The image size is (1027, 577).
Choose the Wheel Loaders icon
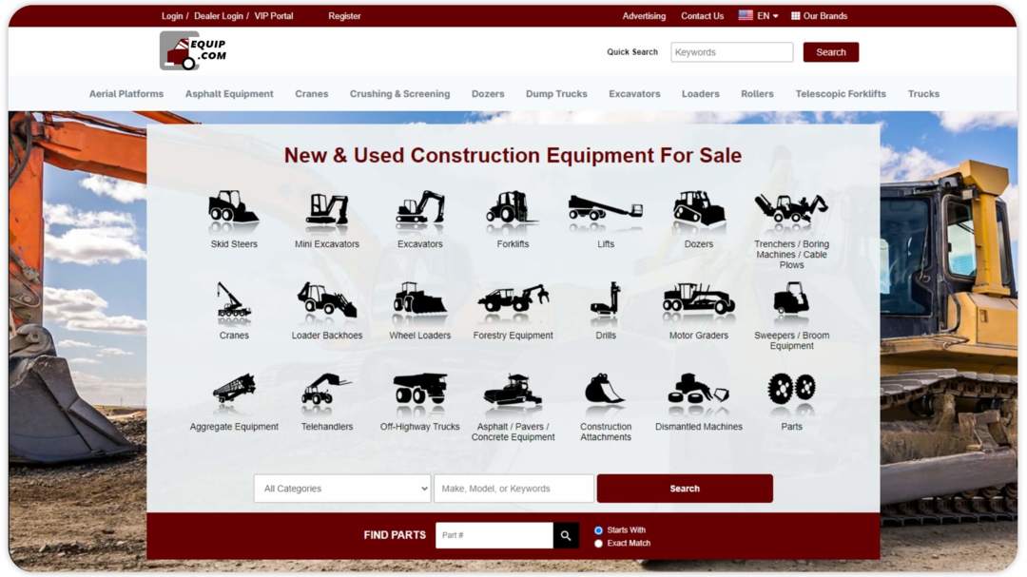tap(420, 298)
